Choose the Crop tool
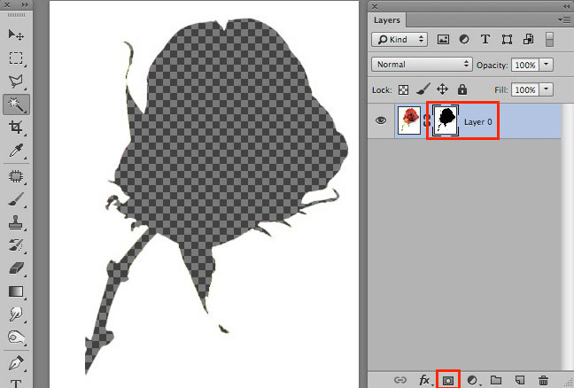This screenshot has height=388, width=574. [16, 128]
